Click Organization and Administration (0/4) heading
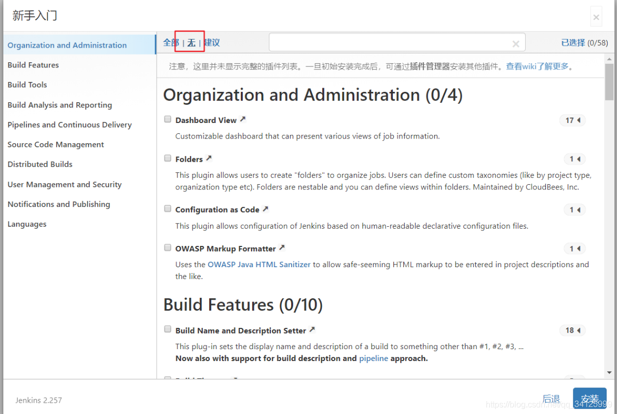617x414 pixels. (x=313, y=95)
